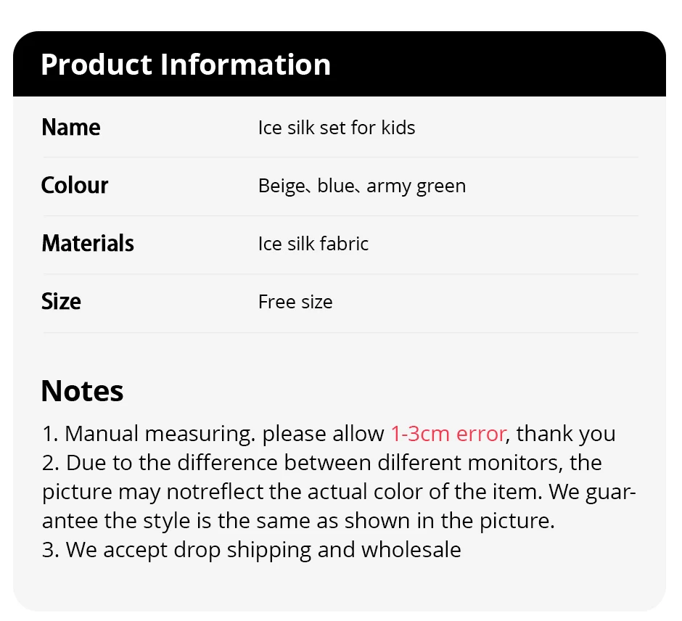This screenshot has width=682, height=621.
Task: Click the Colour row label
Action: [75, 186]
